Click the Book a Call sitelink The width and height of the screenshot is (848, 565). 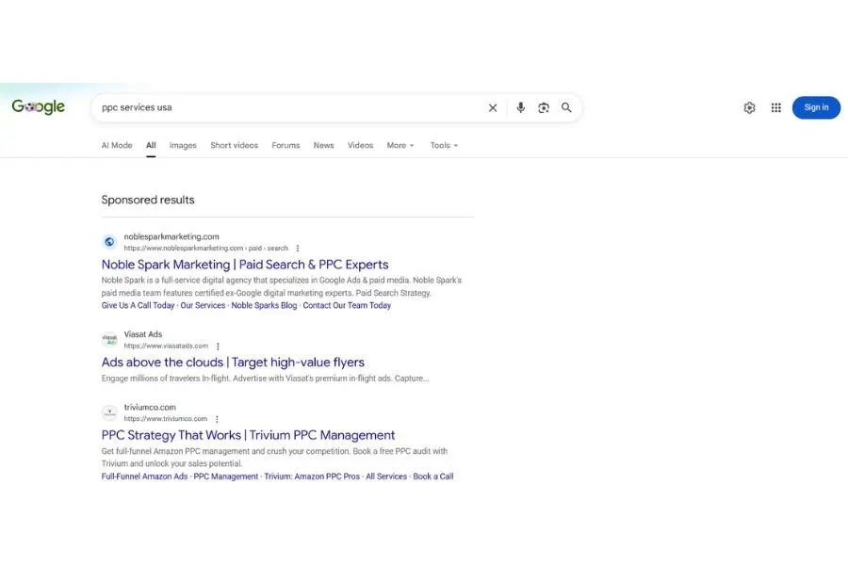tap(433, 476)
